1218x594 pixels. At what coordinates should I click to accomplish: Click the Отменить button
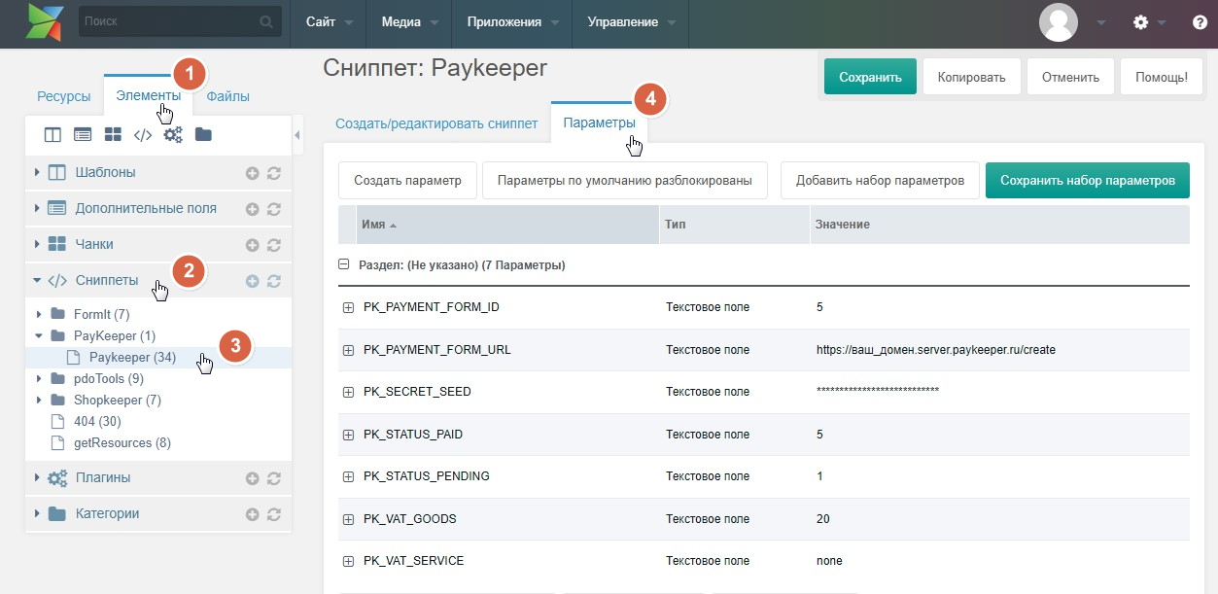(x=1070, y=77)
